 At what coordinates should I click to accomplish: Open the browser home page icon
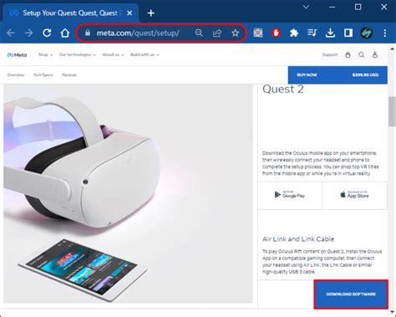tap(65, 33)
